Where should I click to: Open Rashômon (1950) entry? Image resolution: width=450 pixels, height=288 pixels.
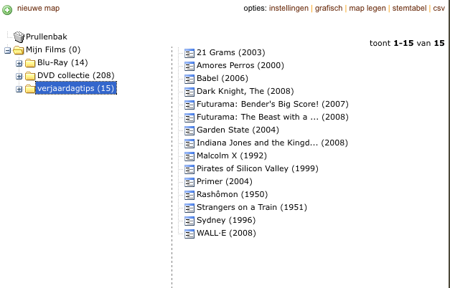232,194
